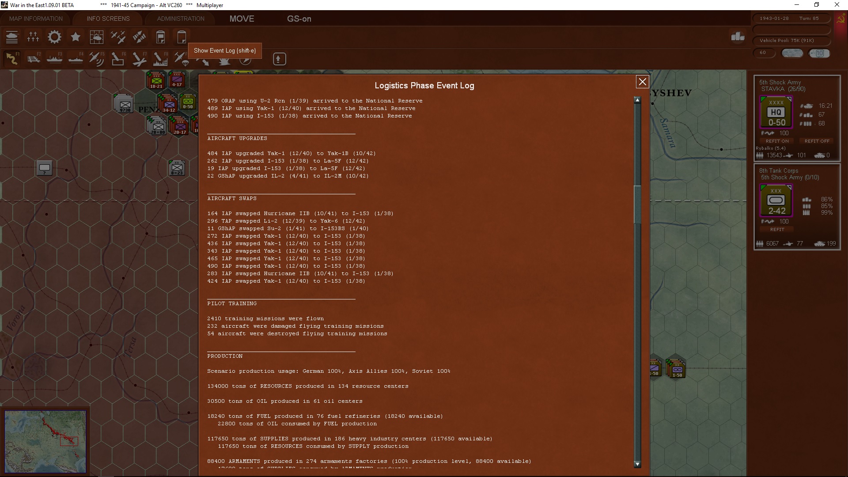Toggle REFIT OFF for 5th Shock Army
848x477 pixels.
point(817,141)
